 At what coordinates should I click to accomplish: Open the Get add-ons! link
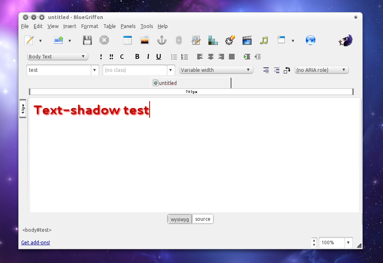pos(35,242)
